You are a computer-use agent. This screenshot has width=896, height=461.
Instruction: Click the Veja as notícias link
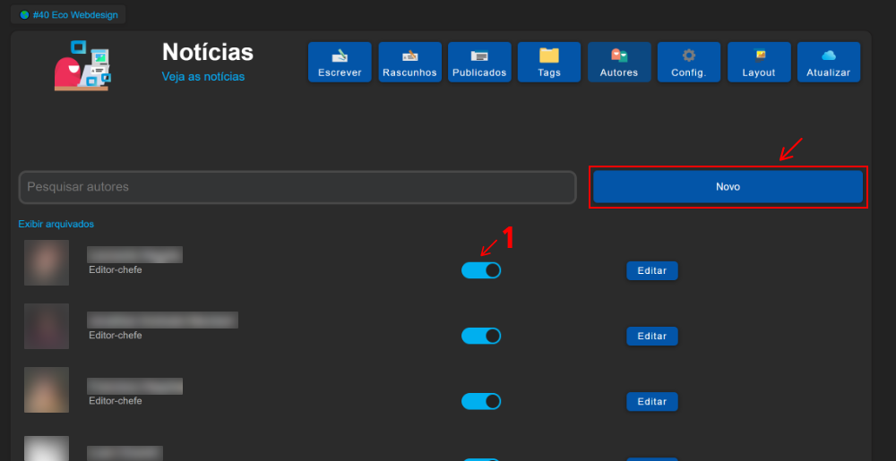click(203, 76)
